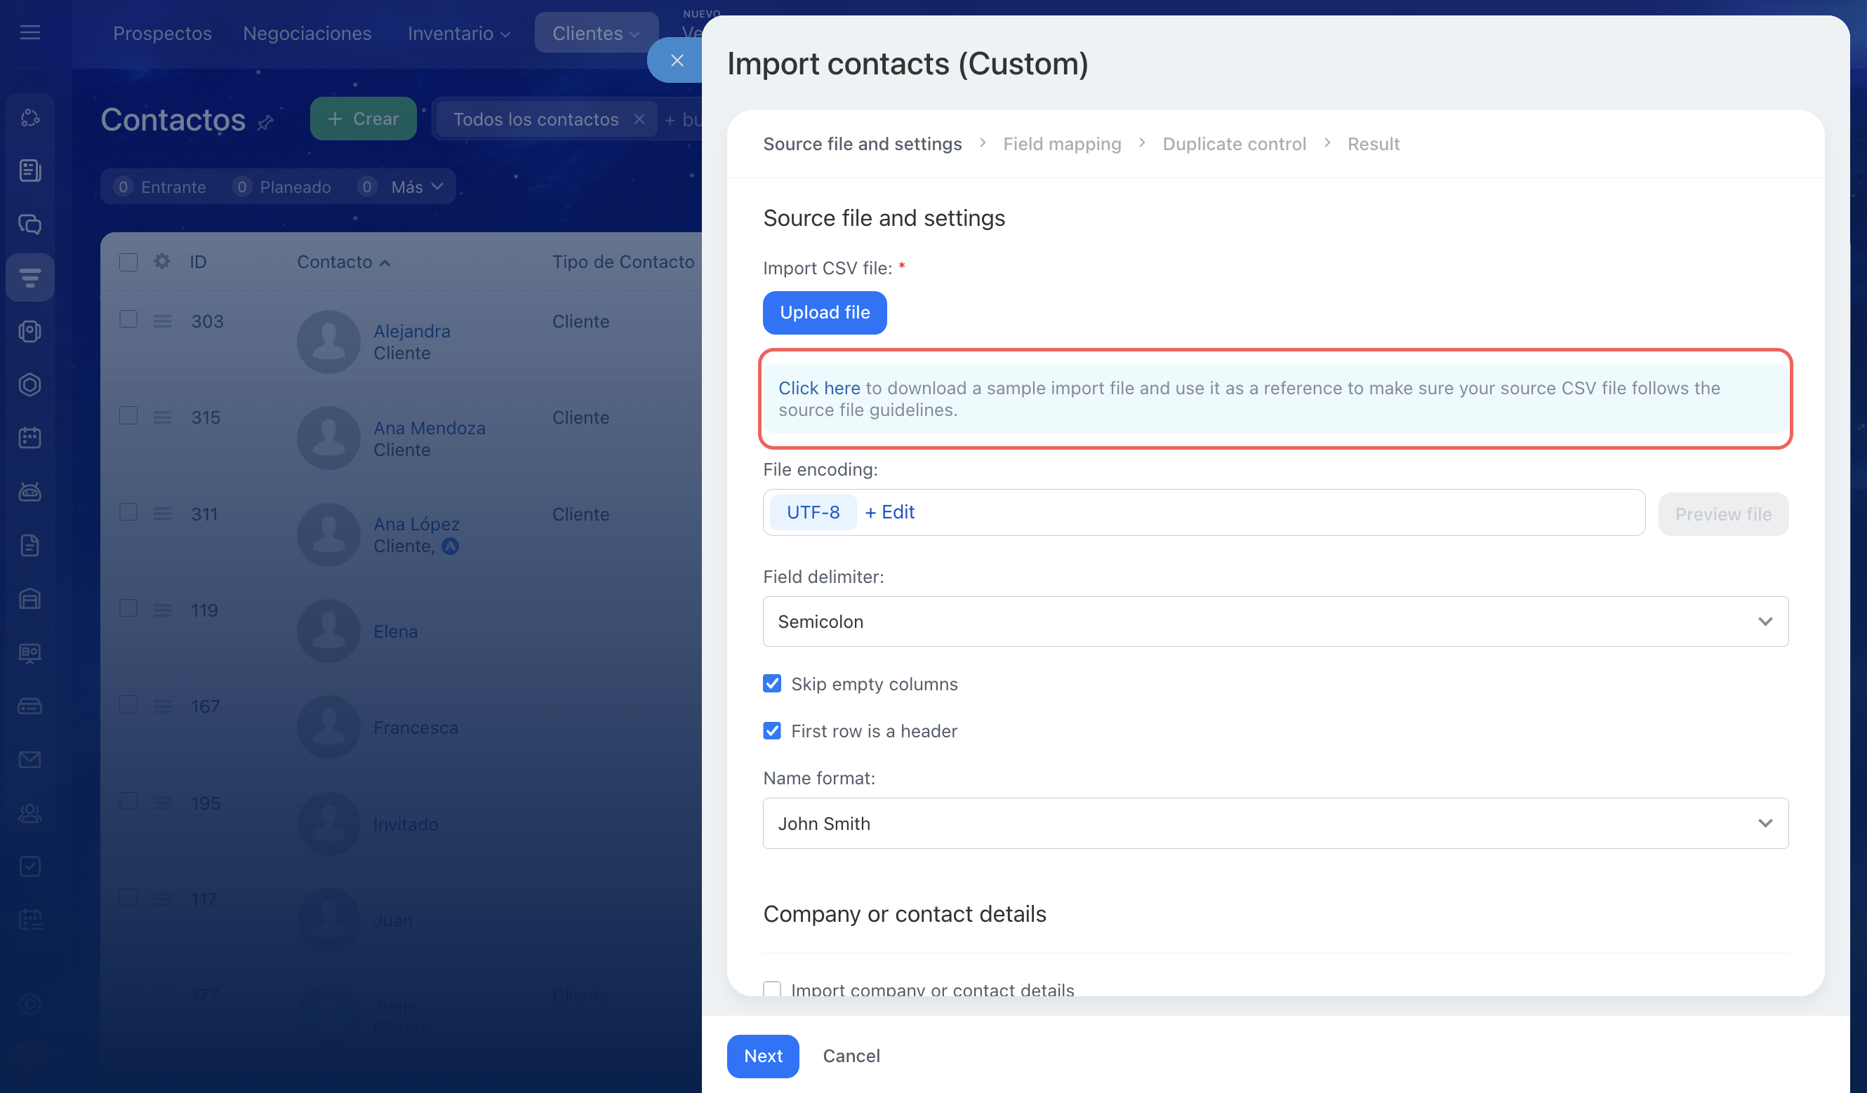Viewport: 1867px width, 1093px height.
Task: Click the mail envelope sidebar icon
Action: click(x=29, y=759)
